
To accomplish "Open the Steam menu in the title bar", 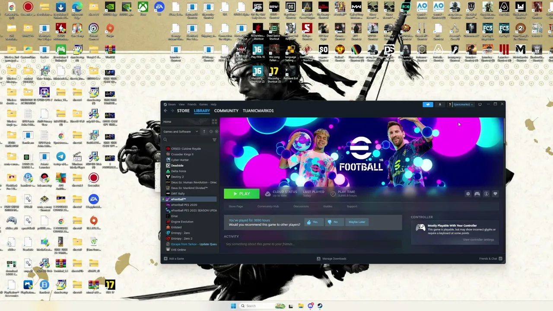I will [172, 105].
